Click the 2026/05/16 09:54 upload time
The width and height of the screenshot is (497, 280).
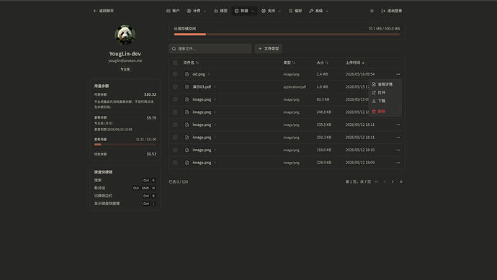click(360, 74)
